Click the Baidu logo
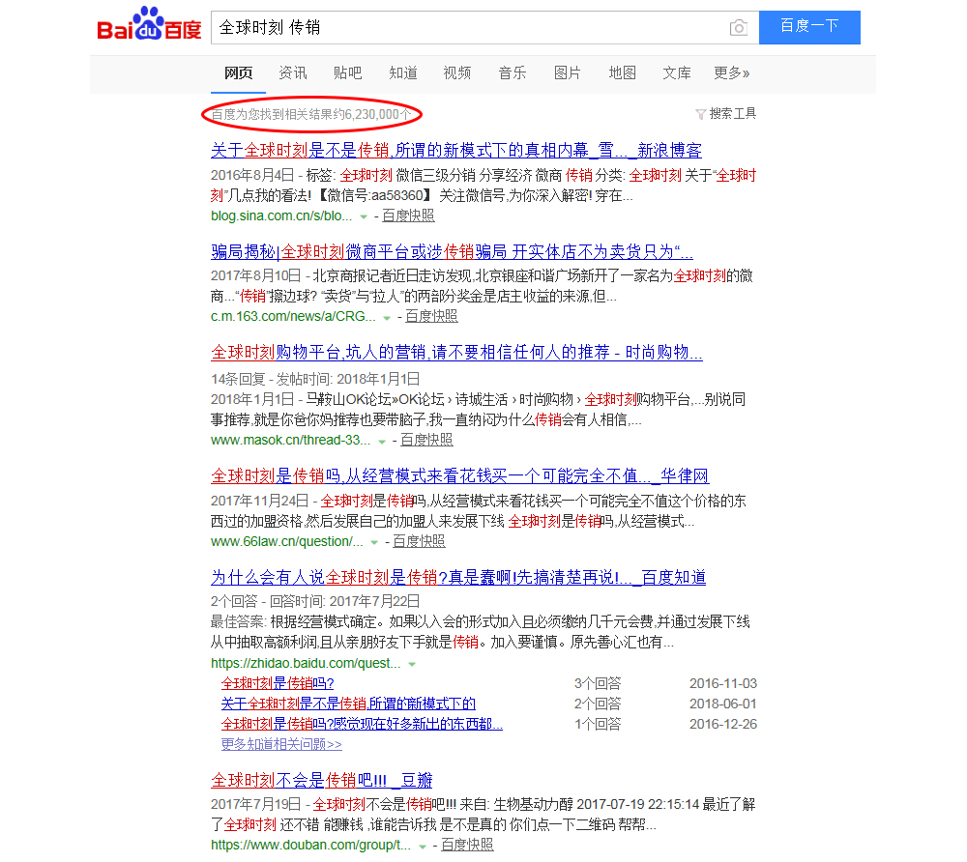The image size is (967, 862). [x=149, y=27]
